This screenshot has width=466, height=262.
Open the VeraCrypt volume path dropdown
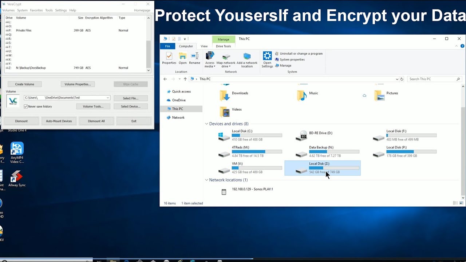(x=108, y=98)
